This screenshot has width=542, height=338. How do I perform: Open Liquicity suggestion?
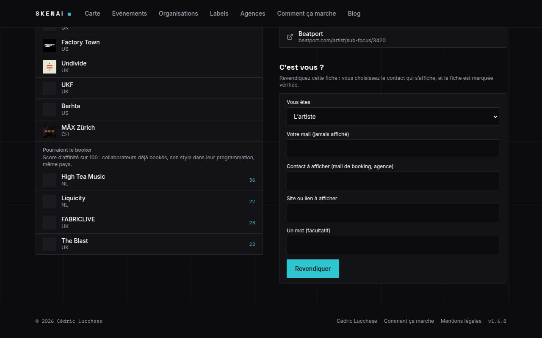click(x=149, y=202)
